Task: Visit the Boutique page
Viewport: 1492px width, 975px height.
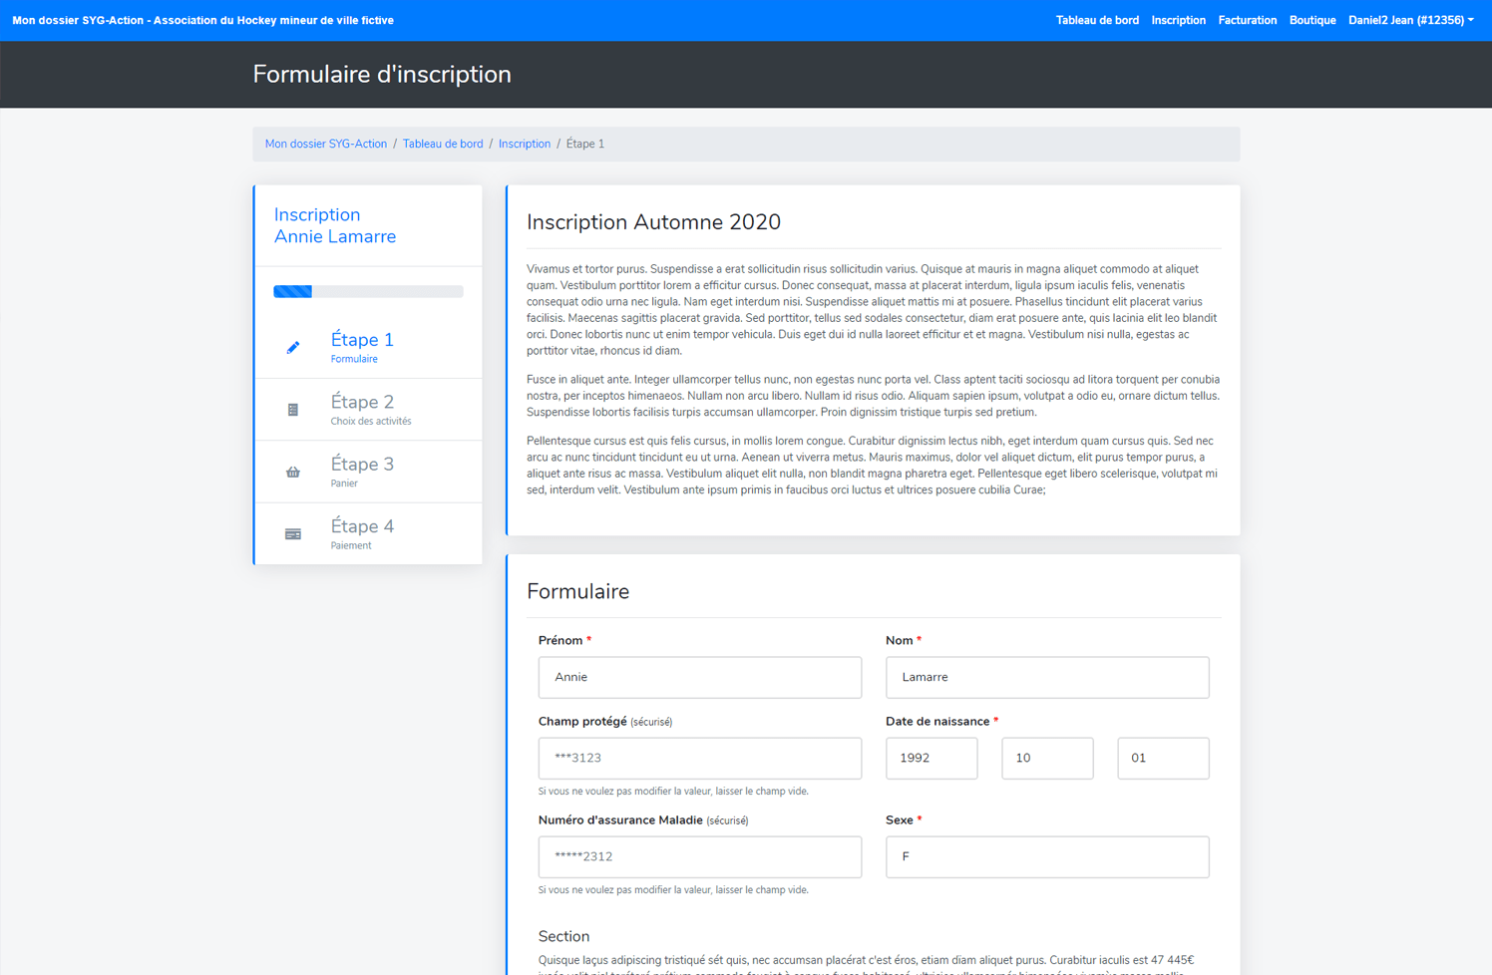Action: tap(1311, 19)
